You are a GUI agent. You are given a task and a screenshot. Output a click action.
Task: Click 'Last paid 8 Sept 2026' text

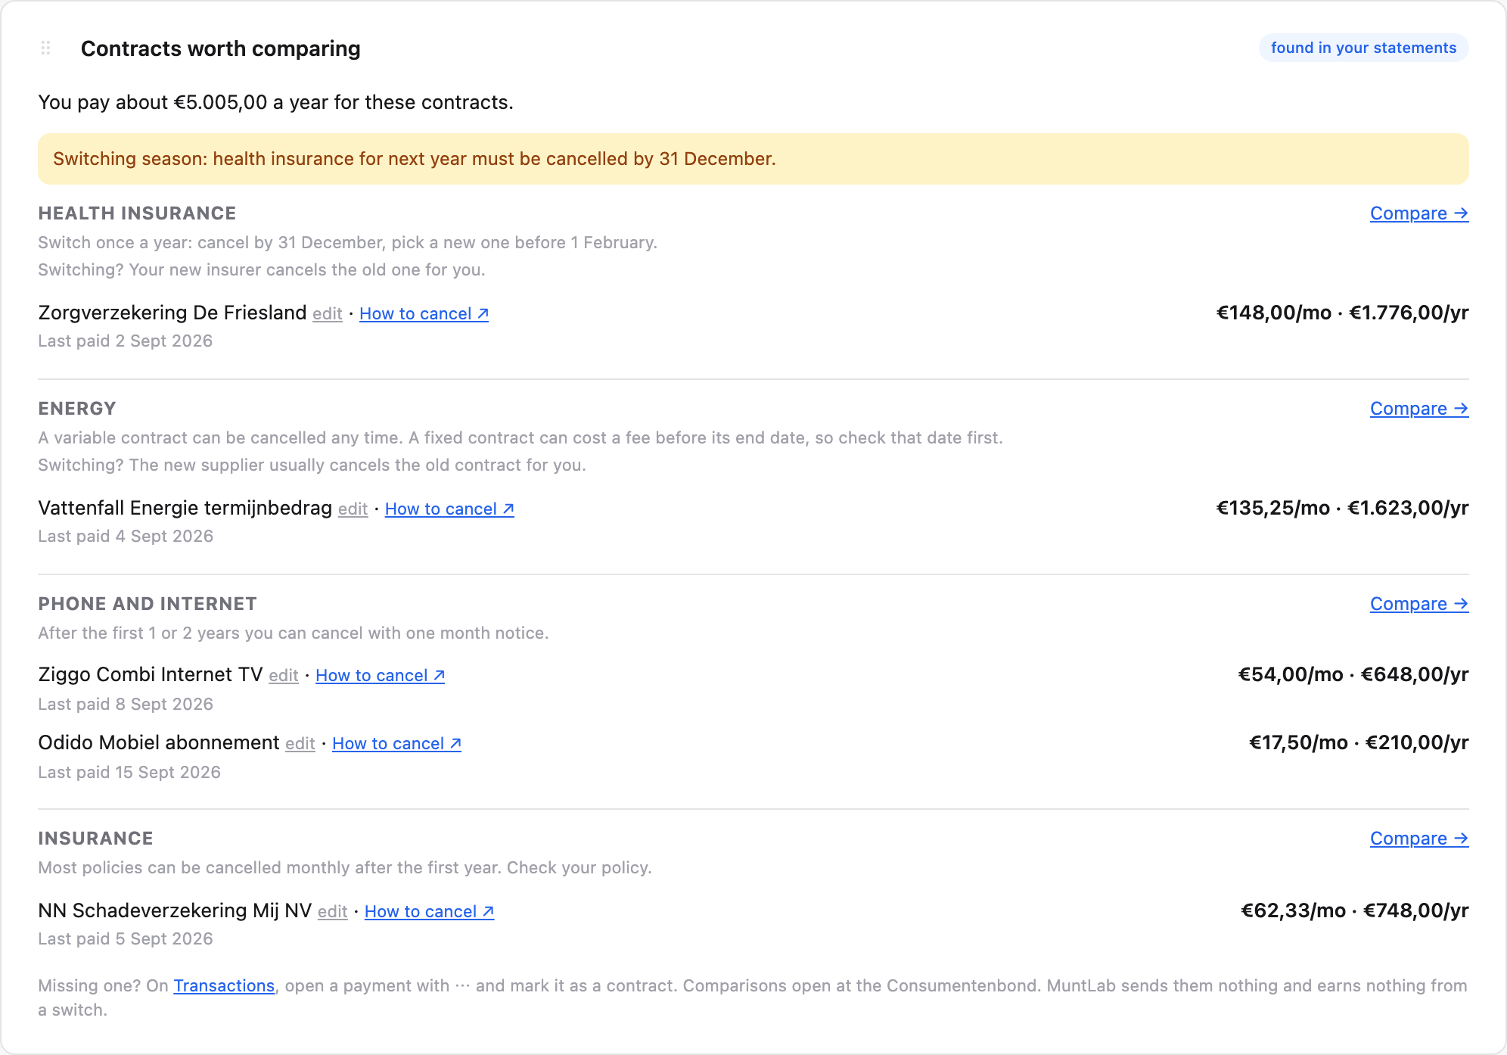(x=126, y=705)
